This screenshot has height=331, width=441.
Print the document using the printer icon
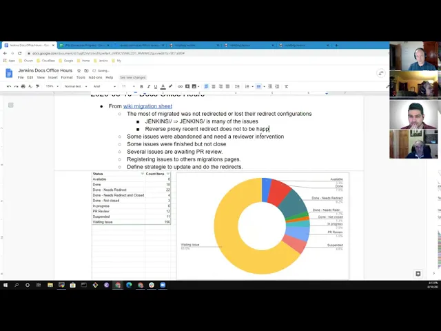[x=23, y=86]
